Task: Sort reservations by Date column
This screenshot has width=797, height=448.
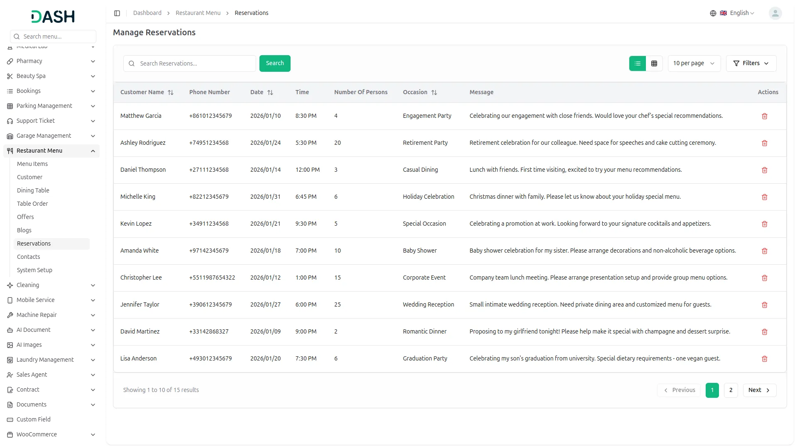Action: [270, 93]
